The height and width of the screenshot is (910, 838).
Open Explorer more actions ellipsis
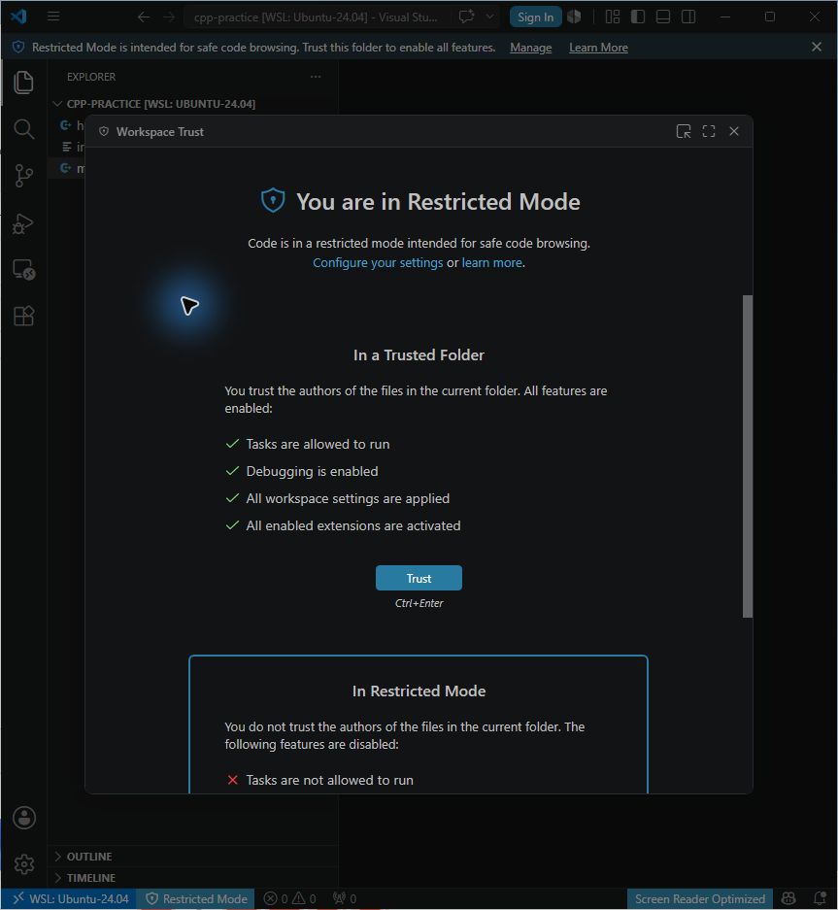316,77
